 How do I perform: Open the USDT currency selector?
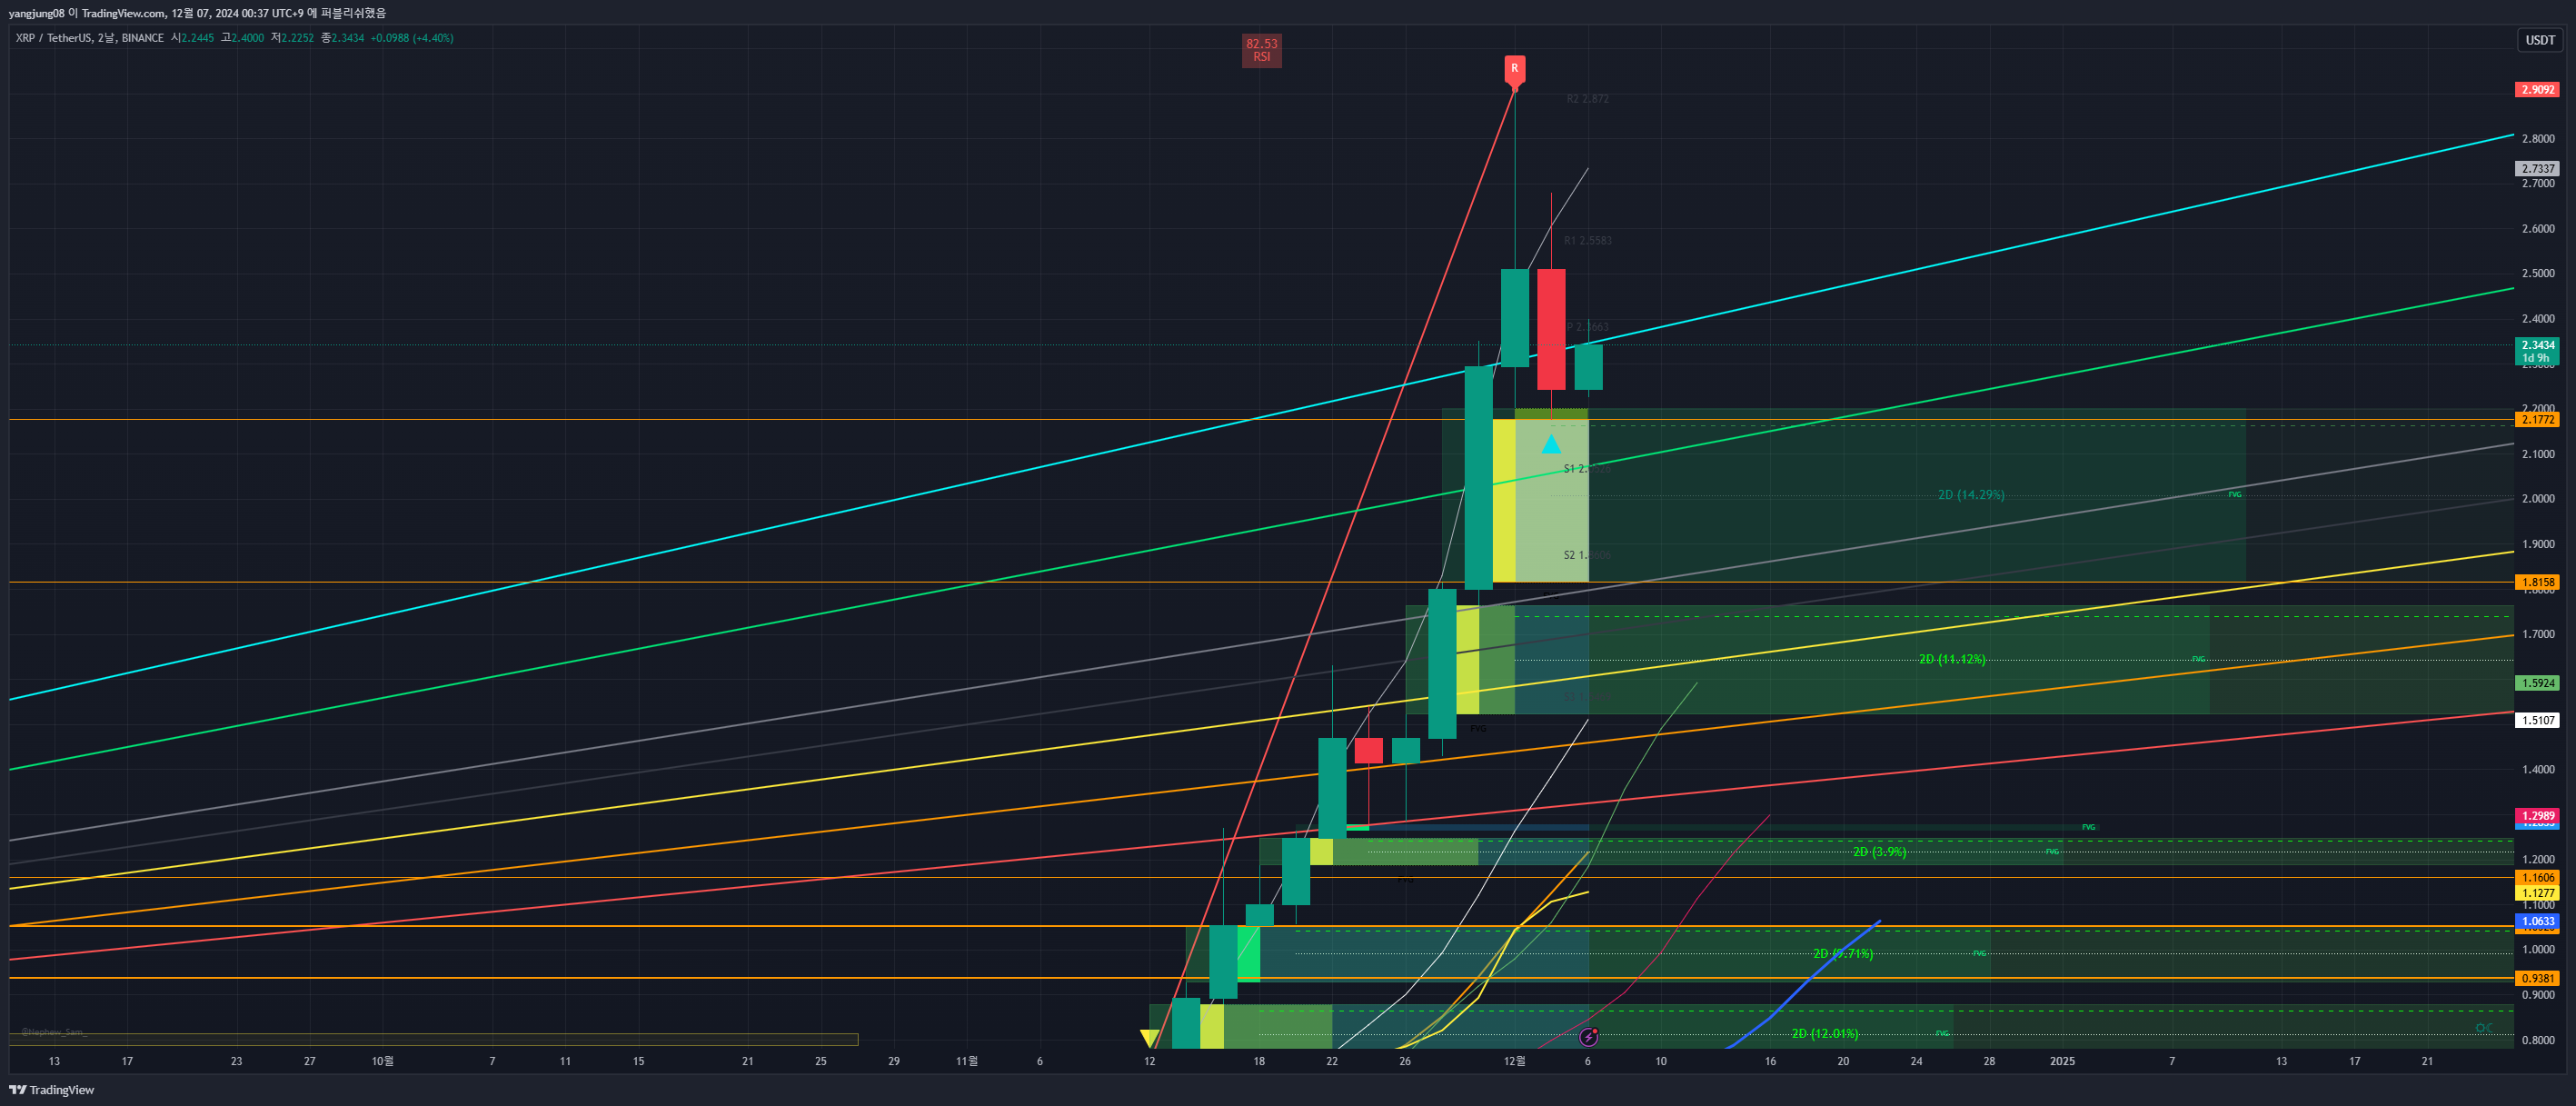click(2539, 40)
